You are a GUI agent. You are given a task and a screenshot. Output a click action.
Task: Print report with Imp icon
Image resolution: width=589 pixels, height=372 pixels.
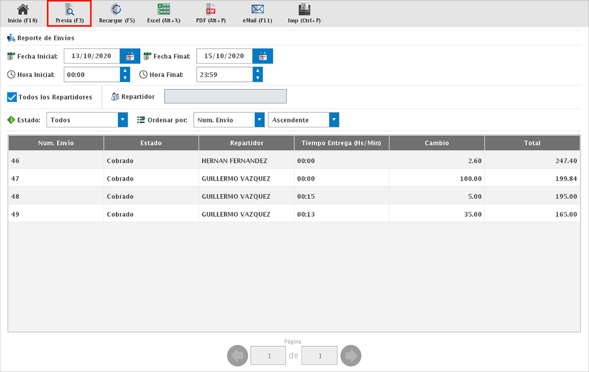pyautogui.click(x=304, y=14)
